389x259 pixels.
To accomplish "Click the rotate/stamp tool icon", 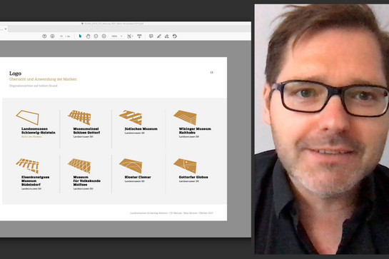I will [x=175, y=36].
